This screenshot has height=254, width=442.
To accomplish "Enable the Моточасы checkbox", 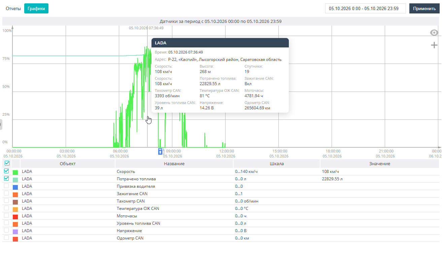I will click(x=6, y=215).
